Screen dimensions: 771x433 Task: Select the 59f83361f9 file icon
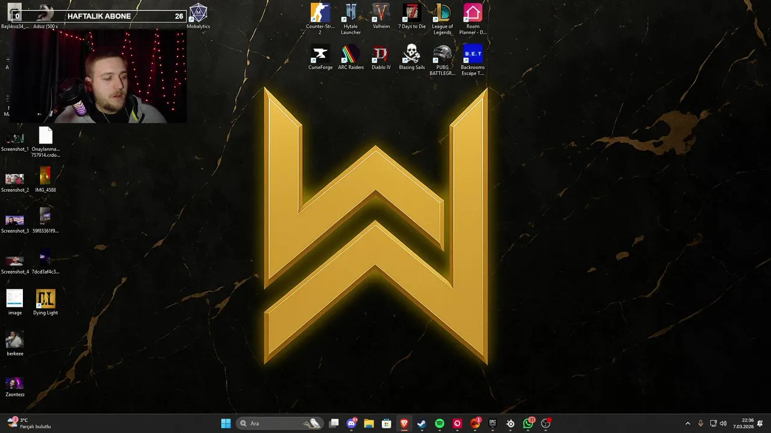[45, 221]
